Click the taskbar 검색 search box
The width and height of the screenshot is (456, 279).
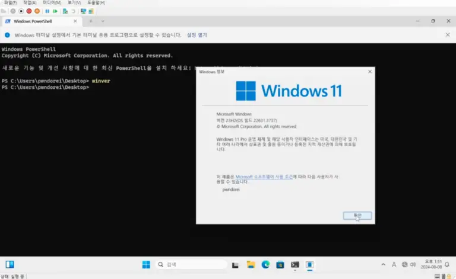[192, 265]
